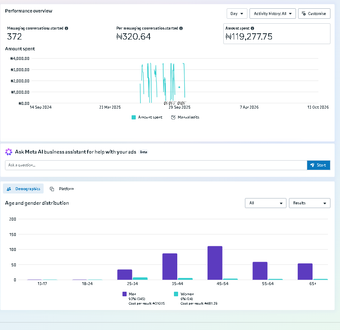Focus the Ask a question input field
This screenshot has height=330, width=340.
(x=156, y=165)
